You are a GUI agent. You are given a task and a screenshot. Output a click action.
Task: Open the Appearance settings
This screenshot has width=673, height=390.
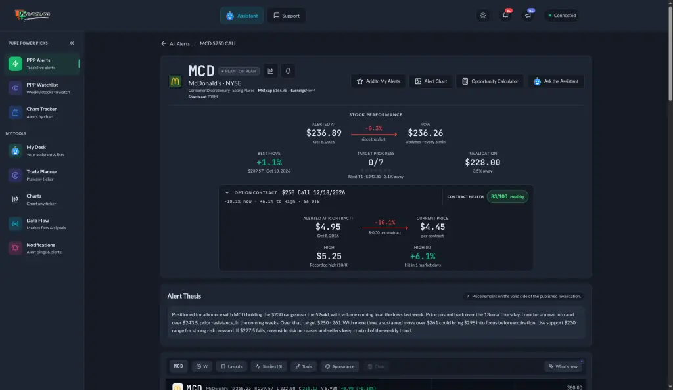(340, 366)
